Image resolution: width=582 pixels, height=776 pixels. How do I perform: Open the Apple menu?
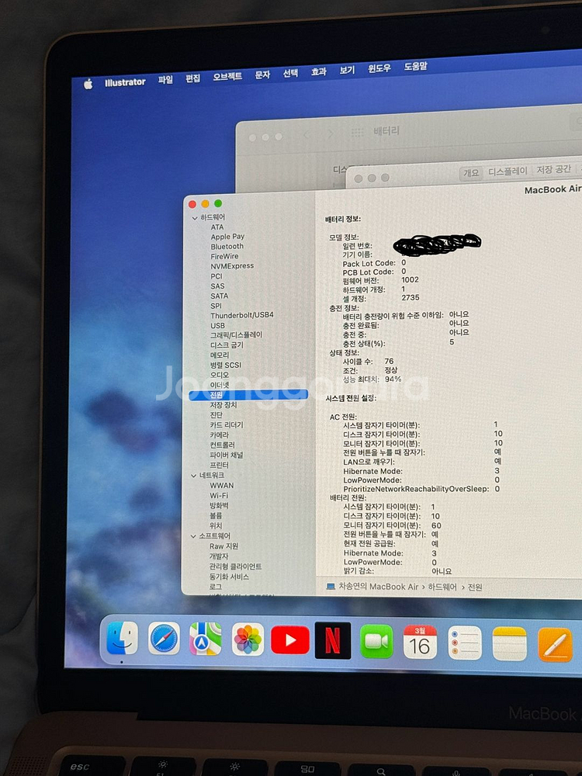88,84
